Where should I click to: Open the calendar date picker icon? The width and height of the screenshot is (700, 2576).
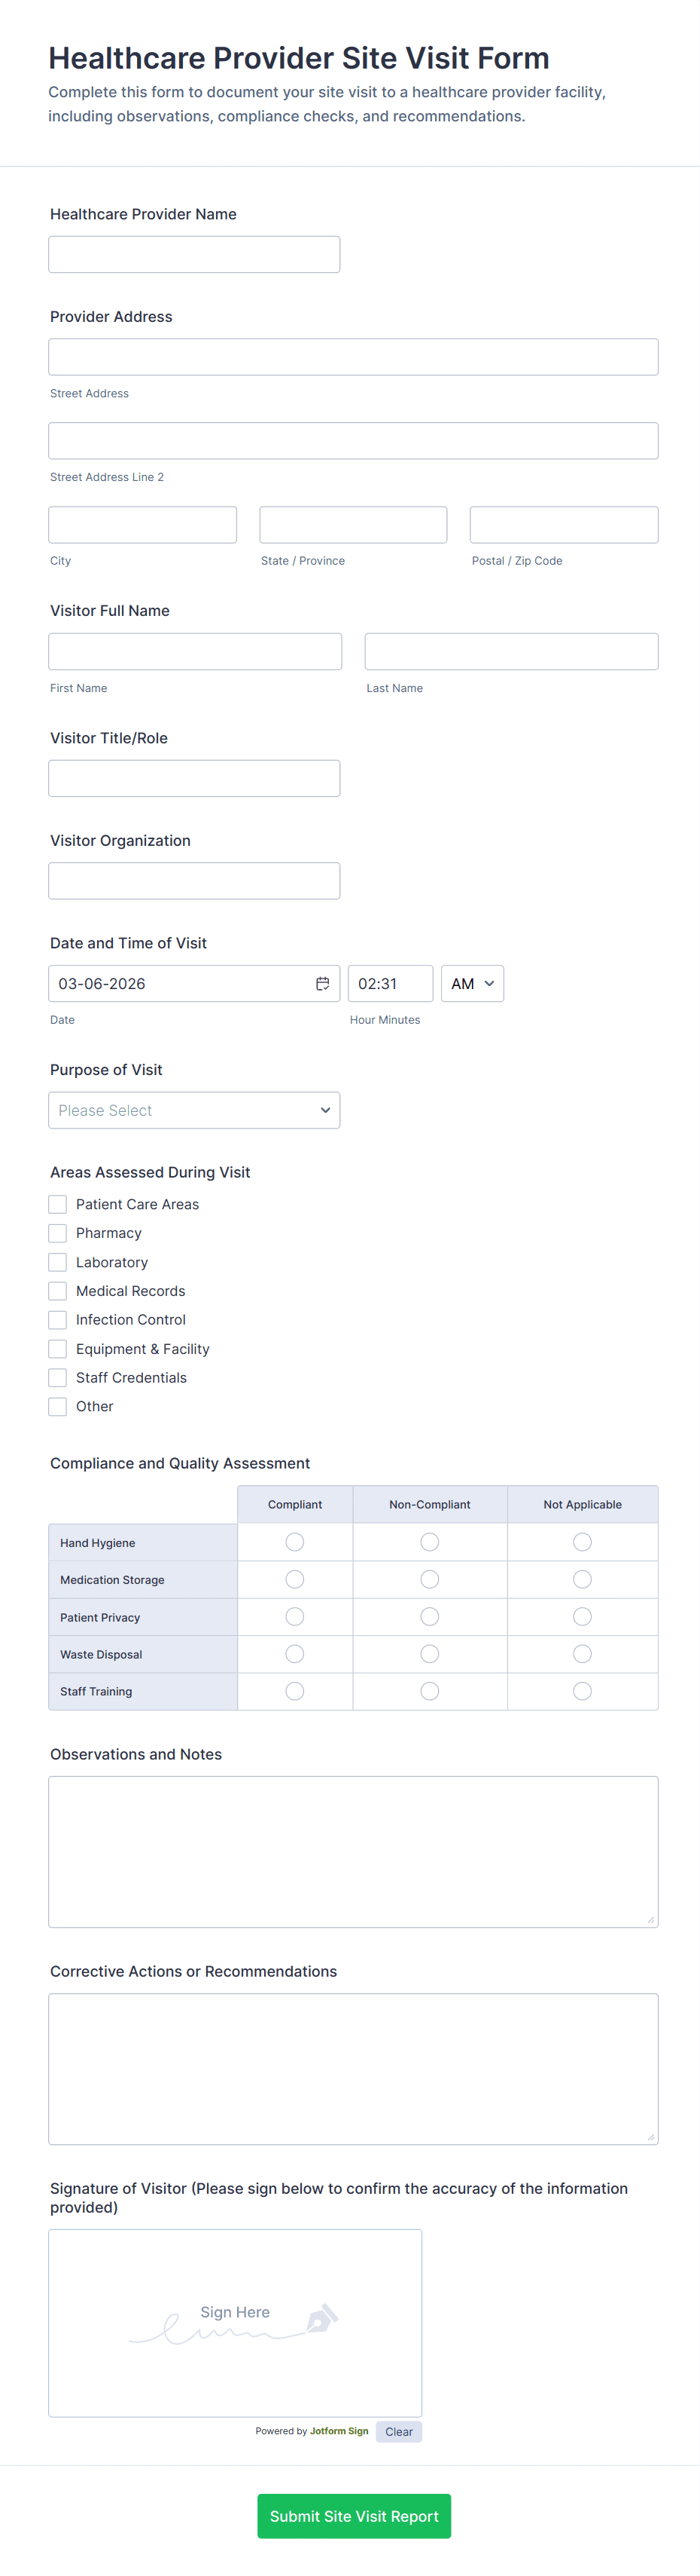[x=323, y=984]
